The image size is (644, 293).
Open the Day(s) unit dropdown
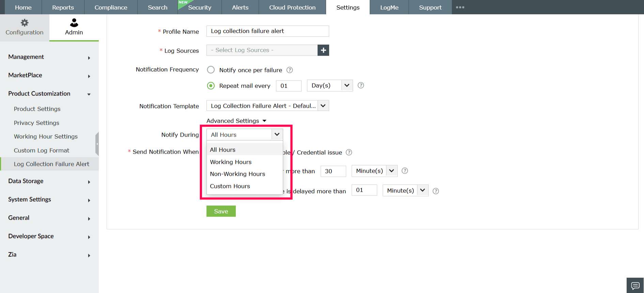tap(330, 86)
